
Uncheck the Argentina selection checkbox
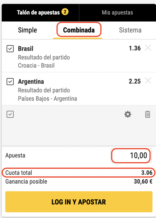[10, 82]
